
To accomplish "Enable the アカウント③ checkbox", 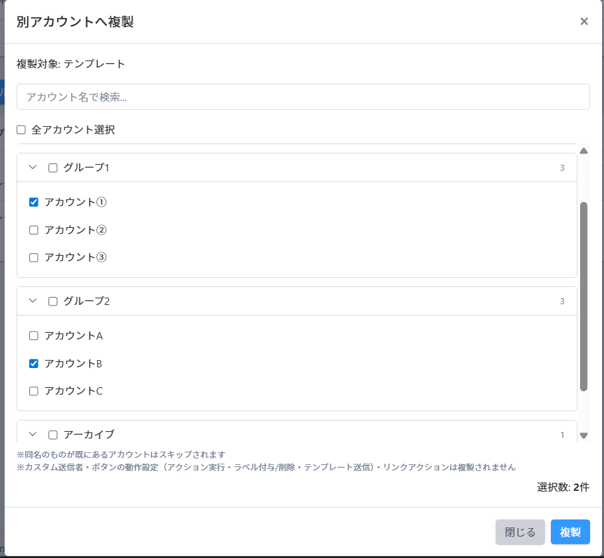I will click(34, 258).
